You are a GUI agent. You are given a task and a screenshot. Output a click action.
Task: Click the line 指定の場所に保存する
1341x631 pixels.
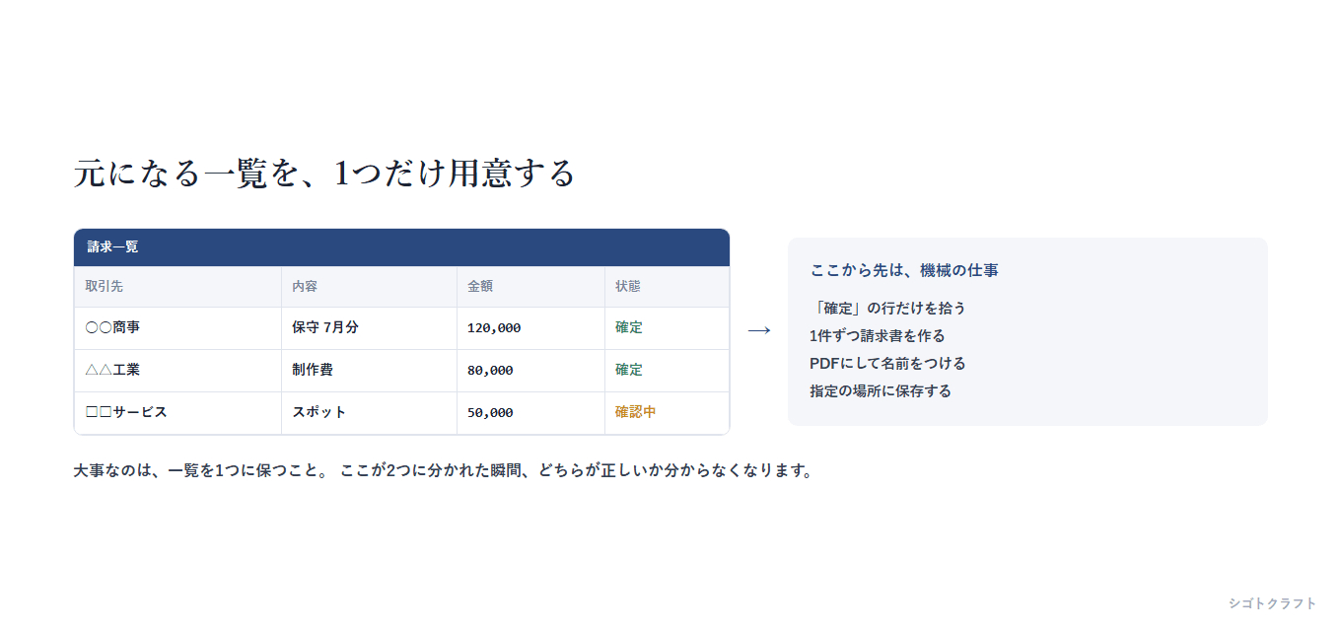881,391
